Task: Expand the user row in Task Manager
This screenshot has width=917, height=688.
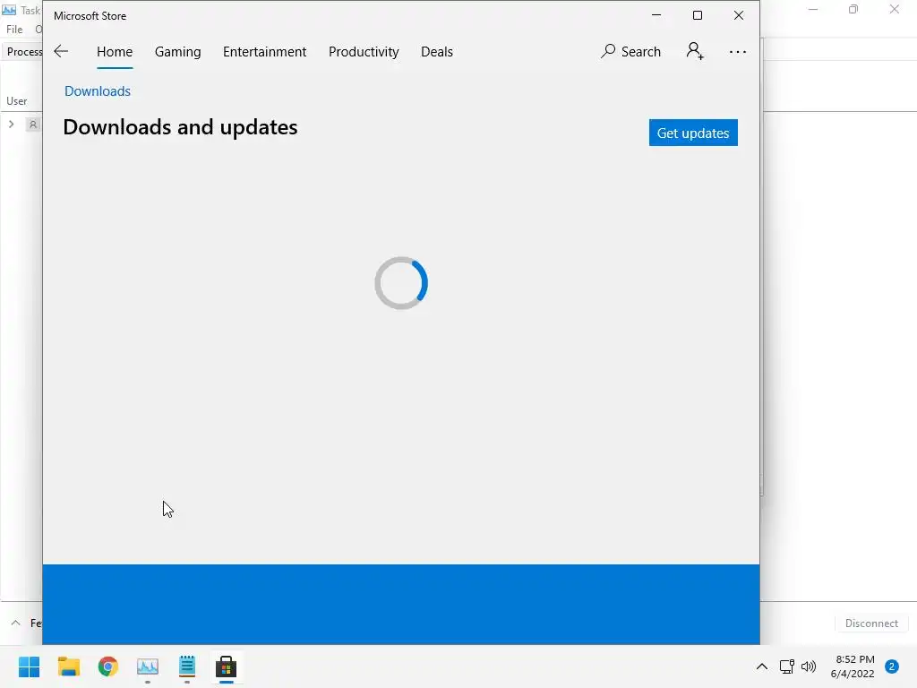Action: coord(11,124)
